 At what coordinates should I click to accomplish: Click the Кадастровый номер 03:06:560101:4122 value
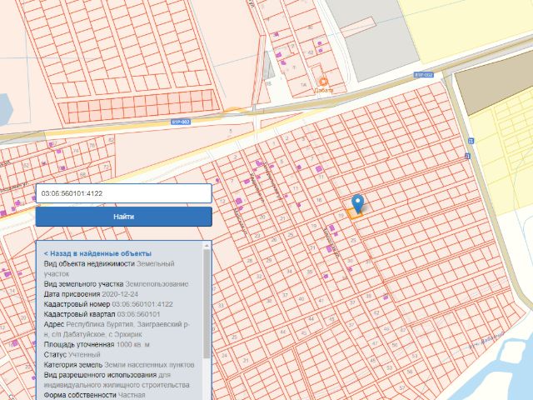coord(142,304)
